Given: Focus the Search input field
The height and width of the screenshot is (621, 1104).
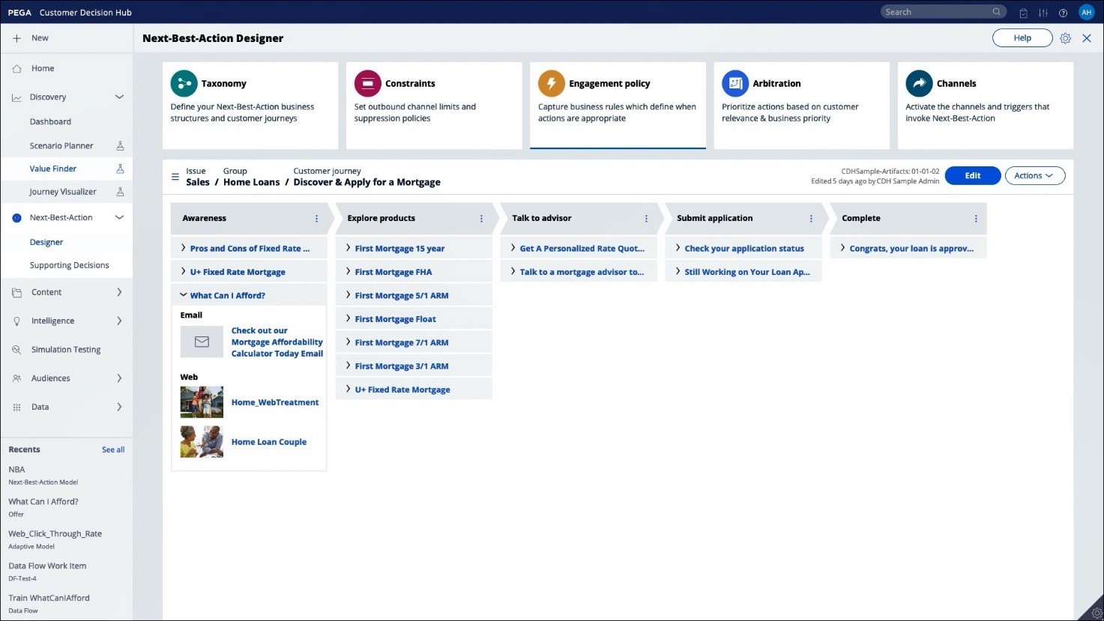Looking at the screenshot, I should pos(943,12).
